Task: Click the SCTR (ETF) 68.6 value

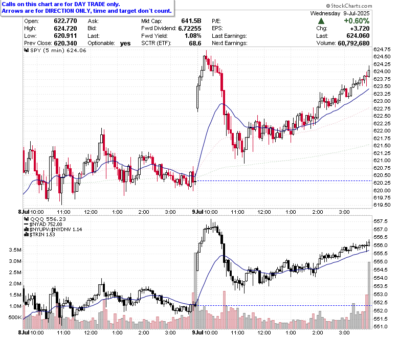Action: (195, 43)
